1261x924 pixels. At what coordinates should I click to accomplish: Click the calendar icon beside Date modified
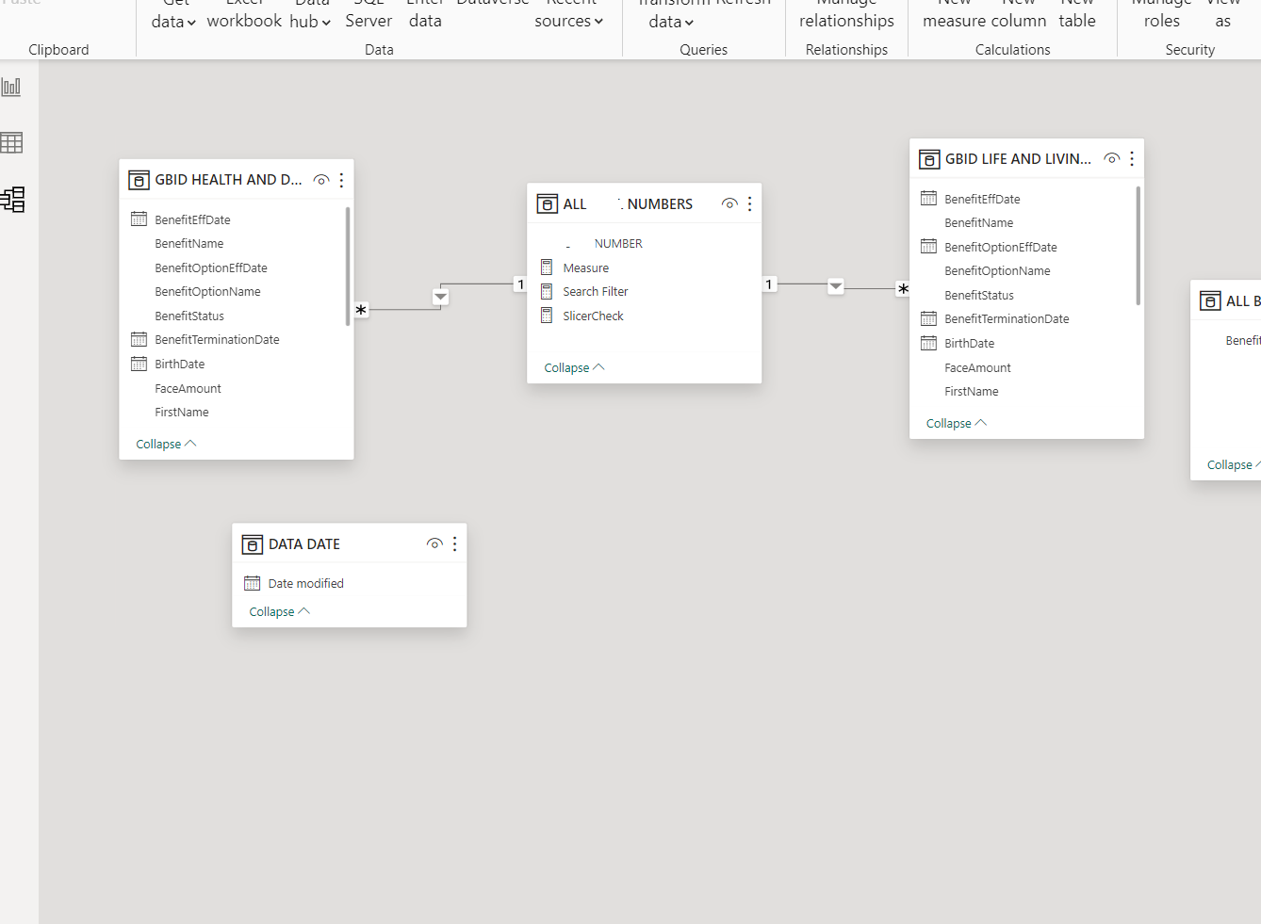click(x=252, y=584)
